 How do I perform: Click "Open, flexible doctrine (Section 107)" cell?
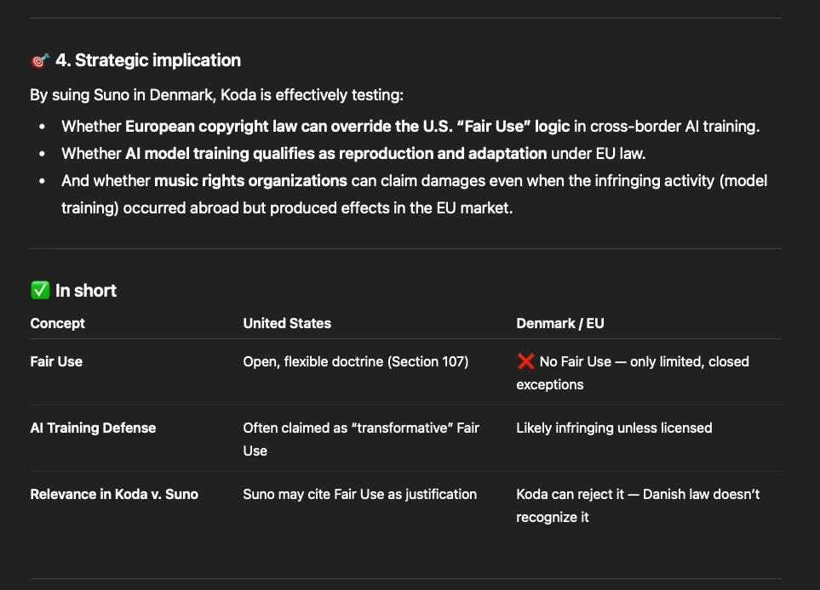(355, 361)
